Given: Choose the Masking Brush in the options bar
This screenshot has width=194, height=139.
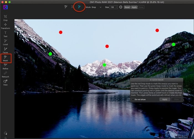Looking at the screenshot, I should pyautogui.click(x=66, y=7).
